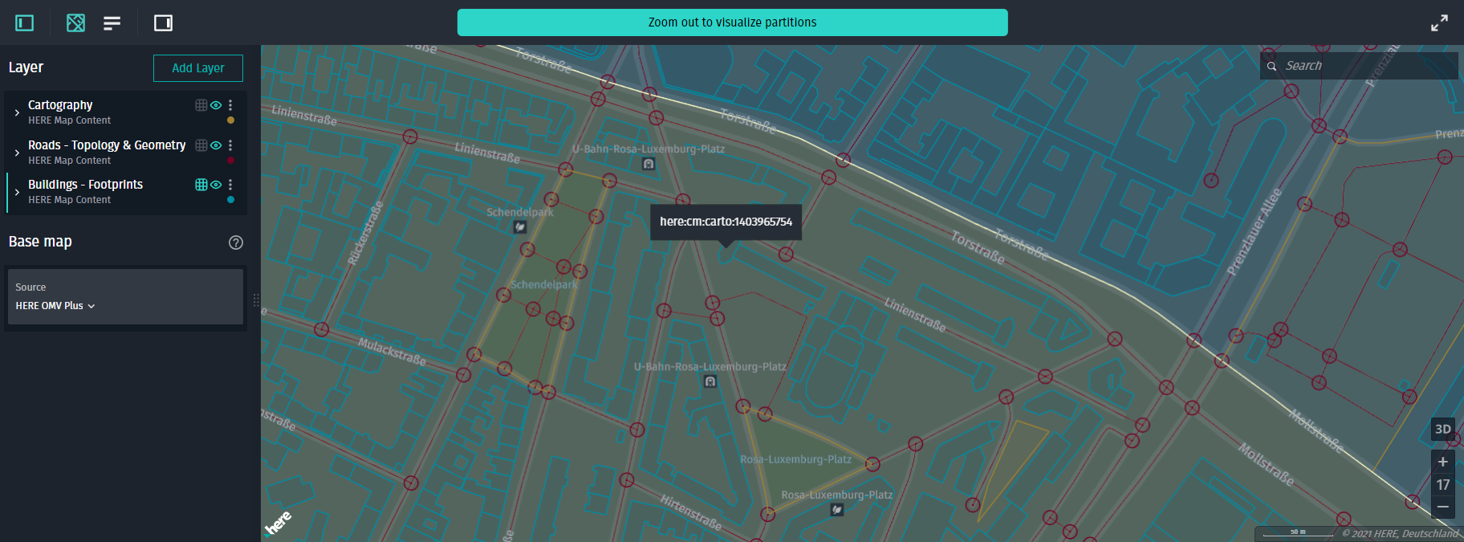The image size is (1464, 542).
Task: Open more options menu for Cartography layer
Action: tap(230, 105)
